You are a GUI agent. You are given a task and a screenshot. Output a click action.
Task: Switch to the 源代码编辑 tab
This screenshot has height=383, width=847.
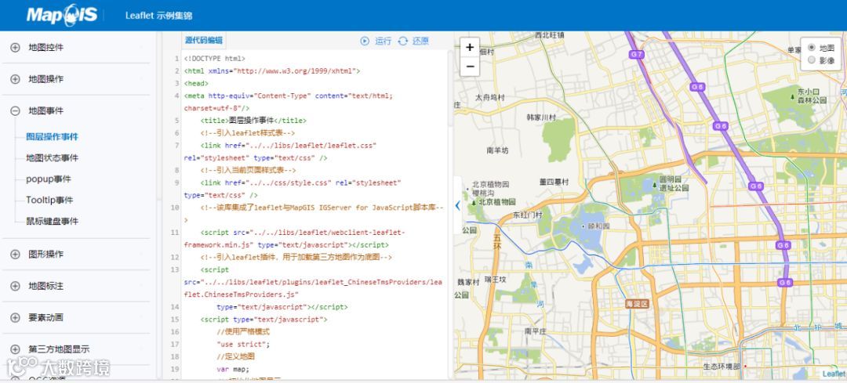(x=203, y=41)
